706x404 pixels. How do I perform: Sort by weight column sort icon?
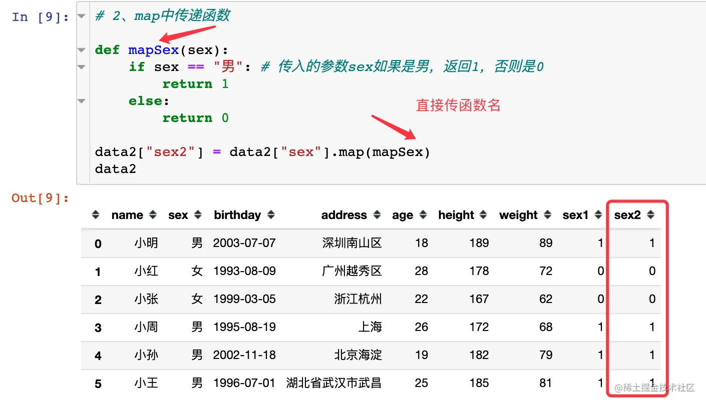click(x=548, y=215)
